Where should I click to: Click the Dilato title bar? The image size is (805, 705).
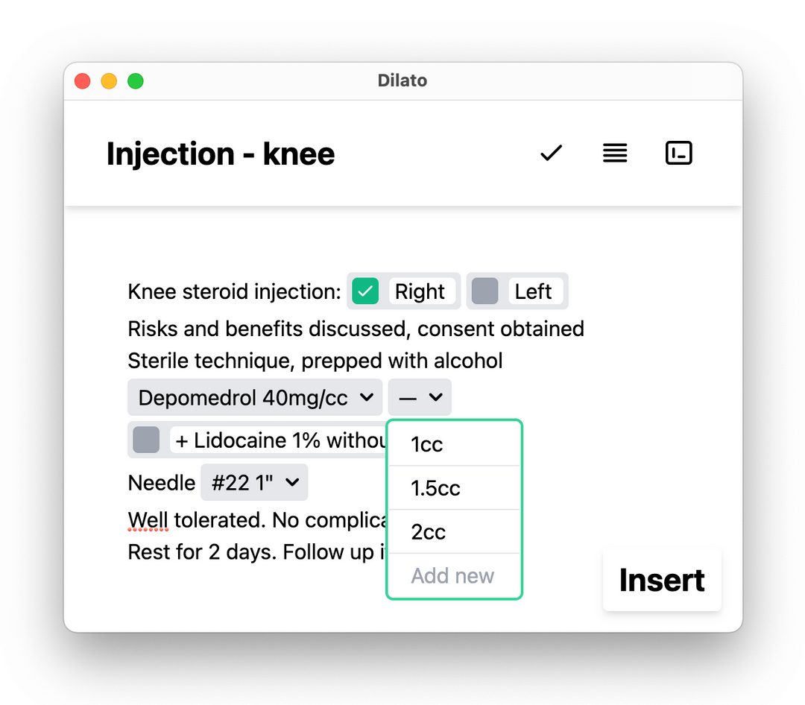point(402,80)
